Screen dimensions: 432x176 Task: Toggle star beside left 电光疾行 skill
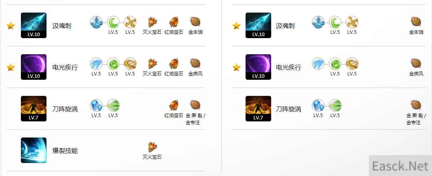point(11,67)
